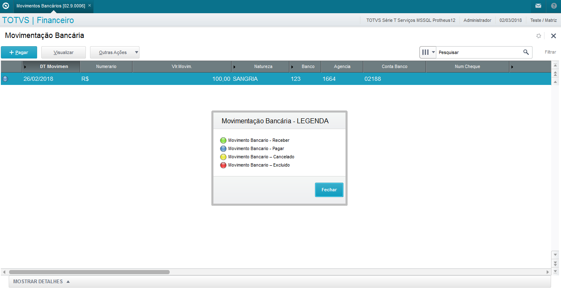
Task: Close the Movimentos Bancários tab with x
Action: 90,6
